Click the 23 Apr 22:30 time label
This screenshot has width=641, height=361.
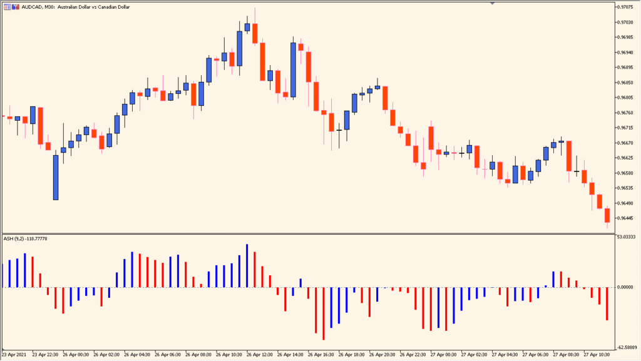pos(45,355)
